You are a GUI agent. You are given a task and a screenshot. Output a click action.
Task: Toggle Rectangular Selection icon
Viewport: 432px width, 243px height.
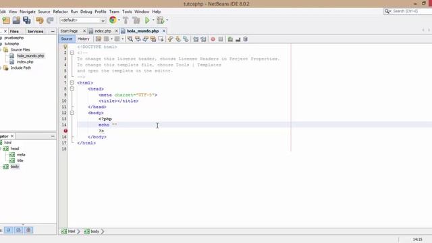161,39
